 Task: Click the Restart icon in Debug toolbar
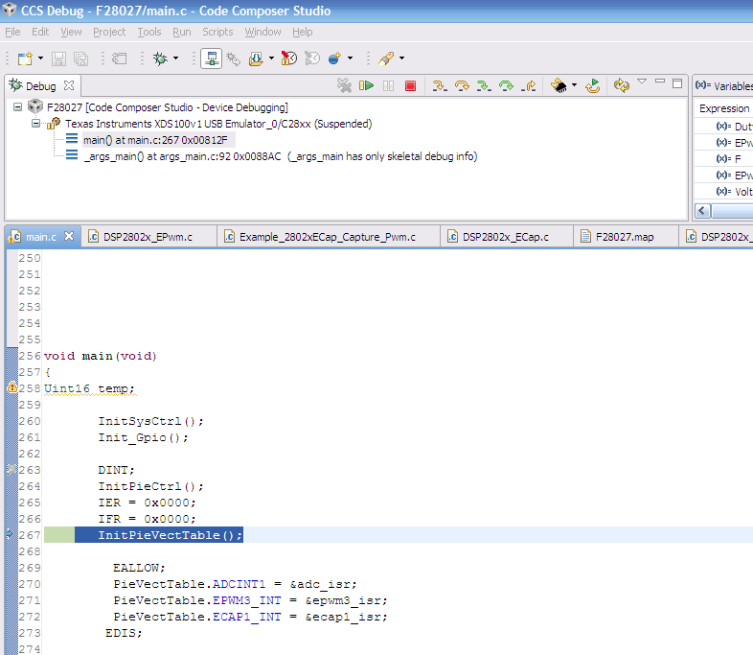[593, 86]
